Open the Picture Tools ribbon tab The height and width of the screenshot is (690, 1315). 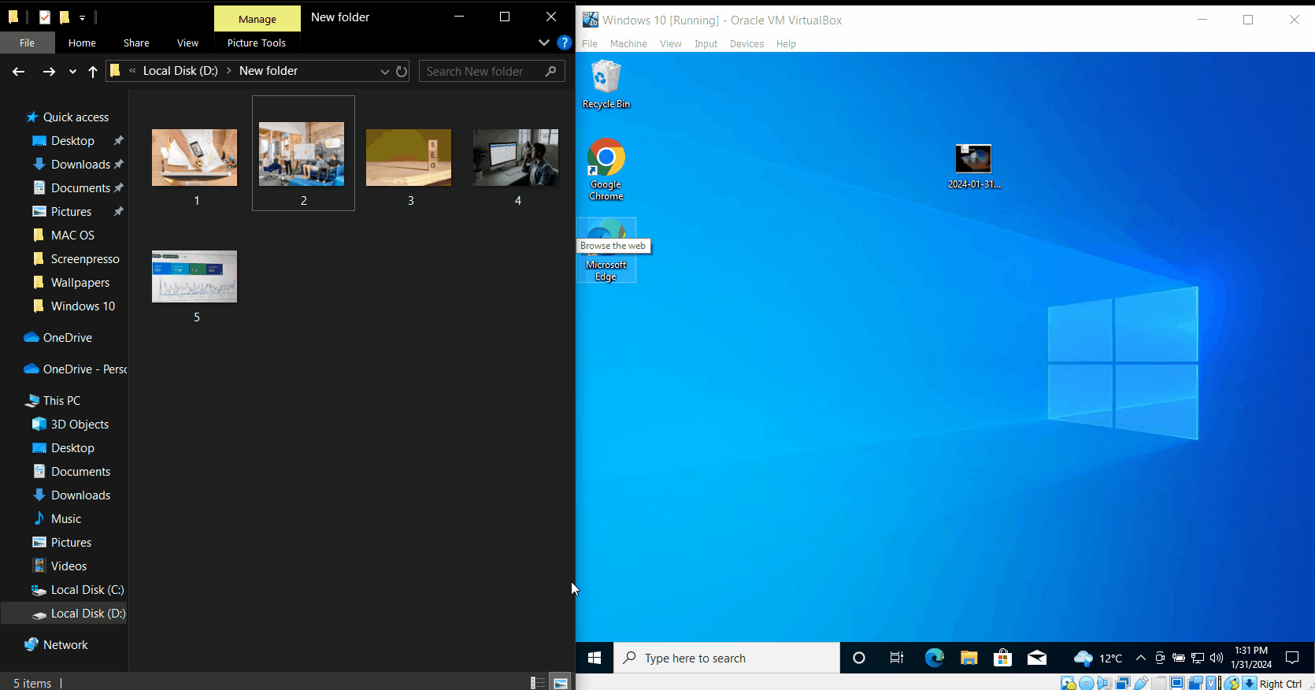[x=257, y=43]
